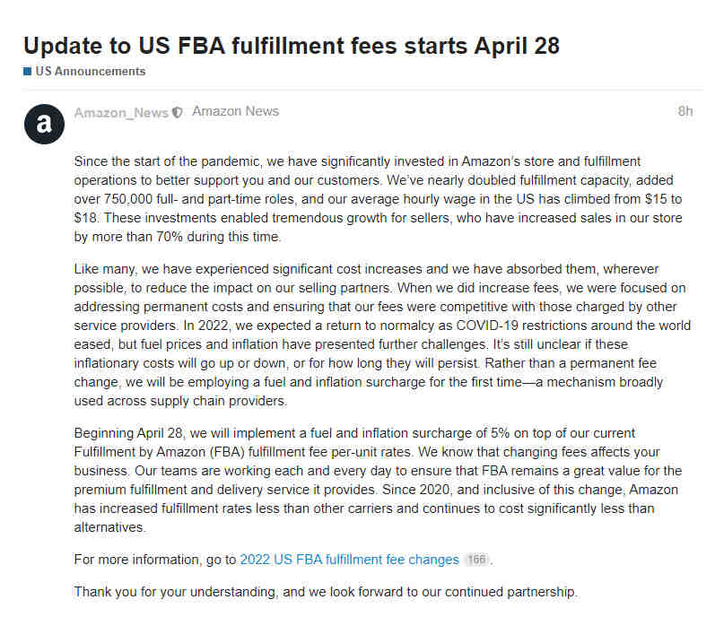This screenshot has height=643, width=715.
Task: Click the 166 link click counter badge
Action: pos(476,560)
